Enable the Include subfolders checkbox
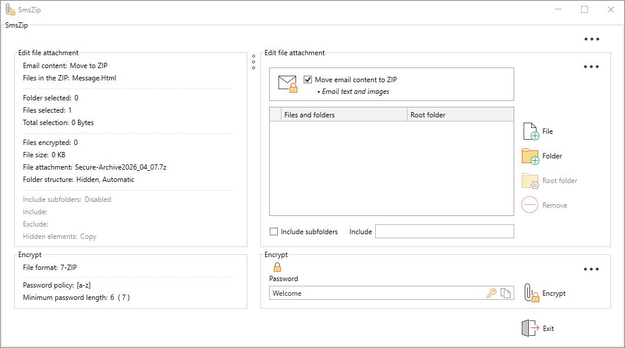 pyautogui.click(x=273, y=231)
